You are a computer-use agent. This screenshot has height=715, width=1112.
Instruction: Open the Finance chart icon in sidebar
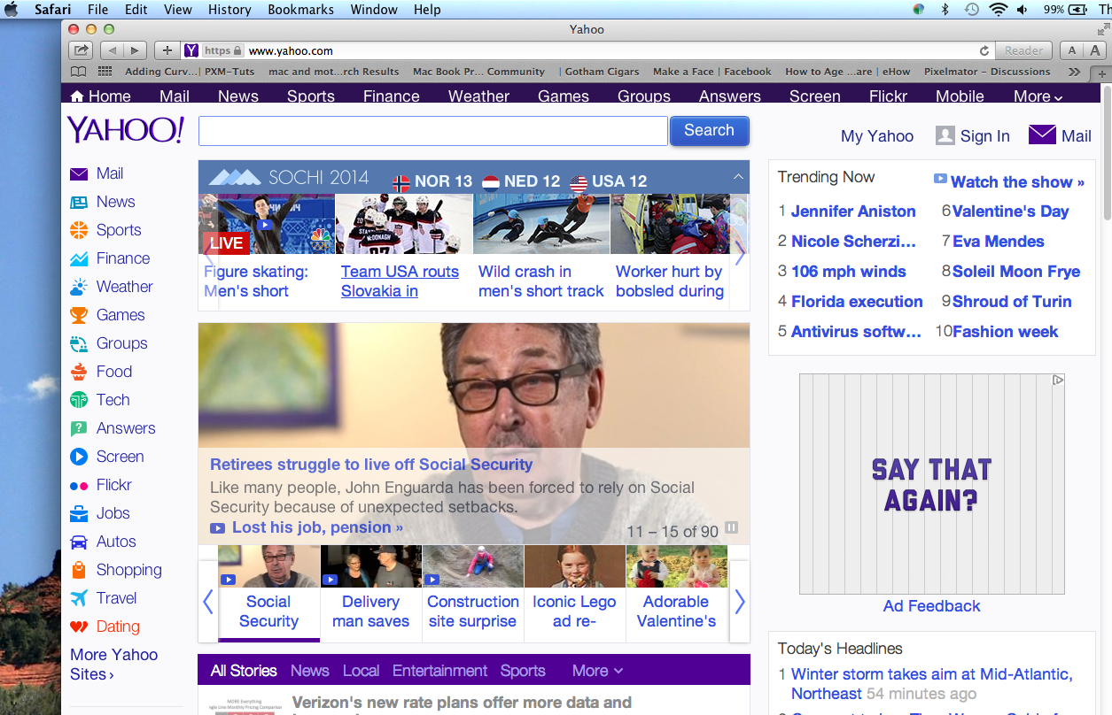79,259
